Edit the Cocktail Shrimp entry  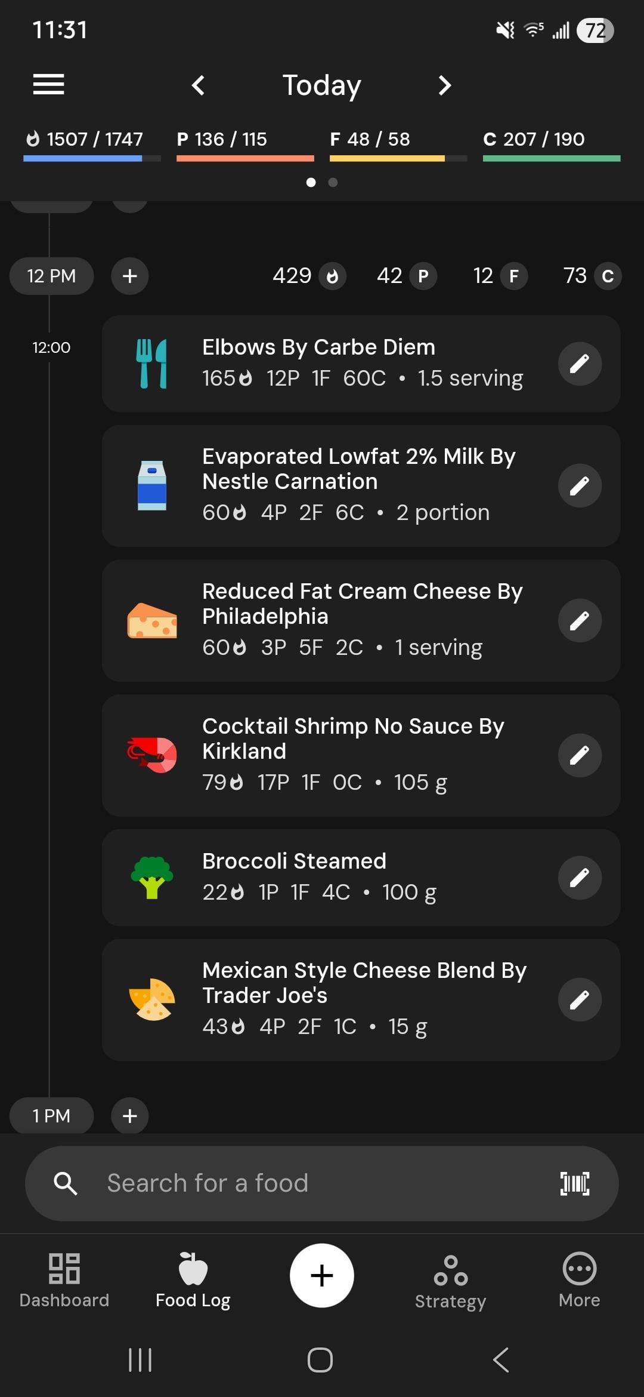coord(580,755)
